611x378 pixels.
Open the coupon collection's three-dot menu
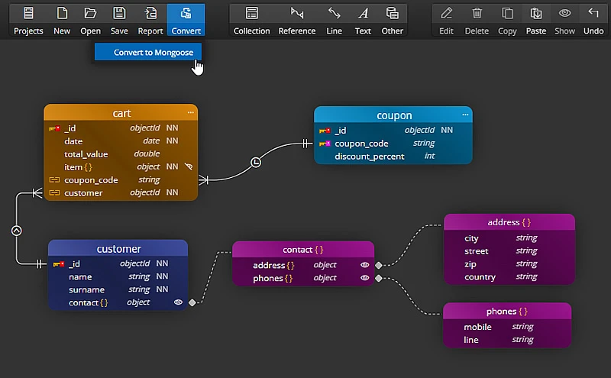click(465, 115)
